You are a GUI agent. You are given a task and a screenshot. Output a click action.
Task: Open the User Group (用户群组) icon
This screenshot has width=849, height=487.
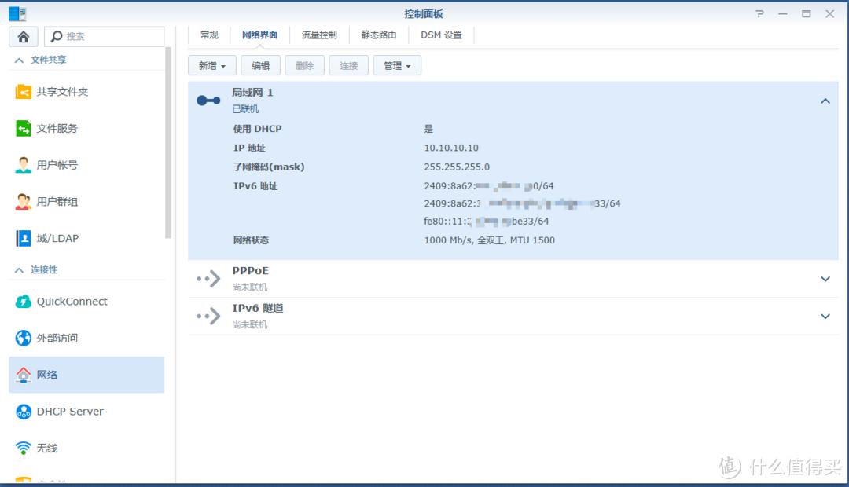24,202
